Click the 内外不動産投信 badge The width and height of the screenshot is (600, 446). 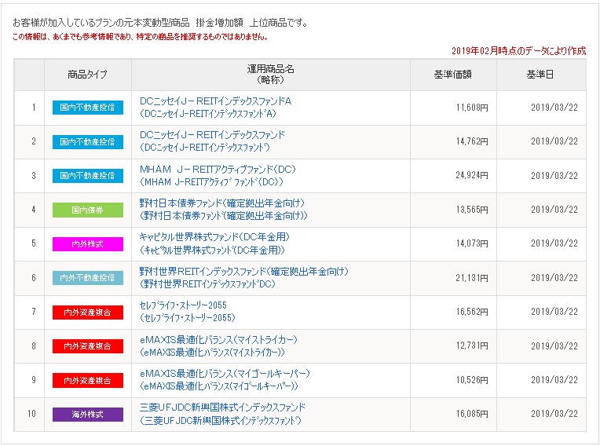coord(88,278)
